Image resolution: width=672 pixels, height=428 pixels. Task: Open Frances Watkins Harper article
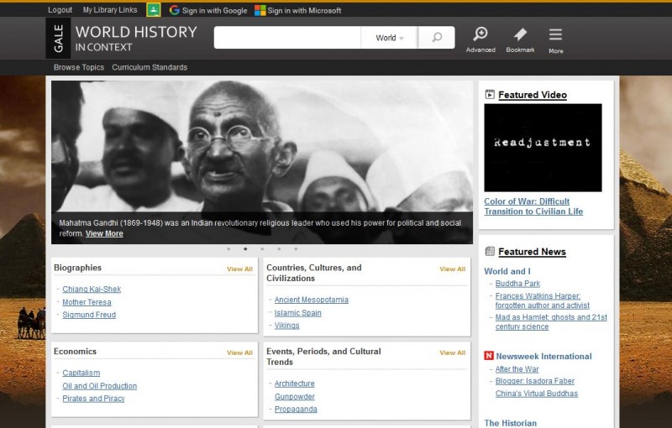point(543,300)
